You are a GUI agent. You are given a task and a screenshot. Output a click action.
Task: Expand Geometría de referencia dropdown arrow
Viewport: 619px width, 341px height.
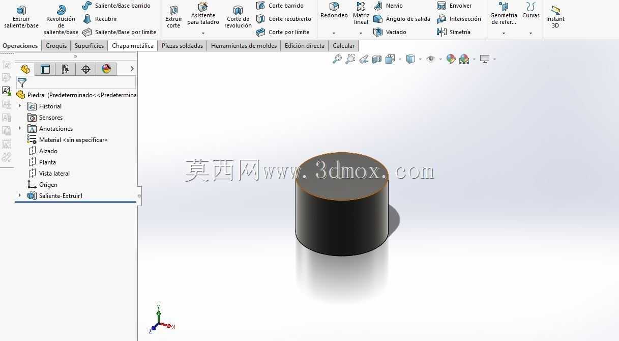click(x=504, y=34)
